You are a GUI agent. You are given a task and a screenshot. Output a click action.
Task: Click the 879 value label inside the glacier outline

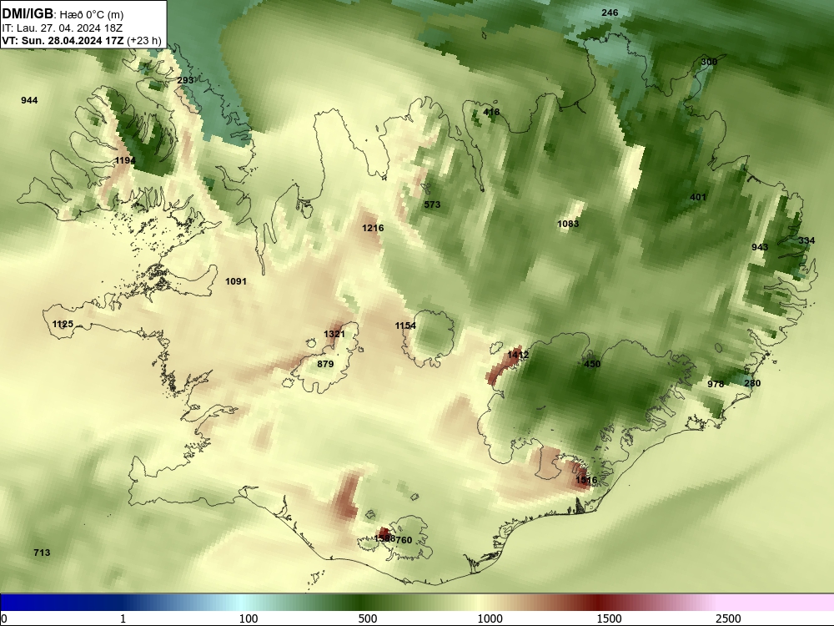[x=325, y=364]
